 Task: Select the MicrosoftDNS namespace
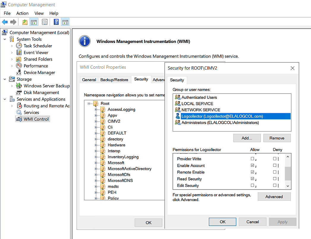[x=120, y=180]
